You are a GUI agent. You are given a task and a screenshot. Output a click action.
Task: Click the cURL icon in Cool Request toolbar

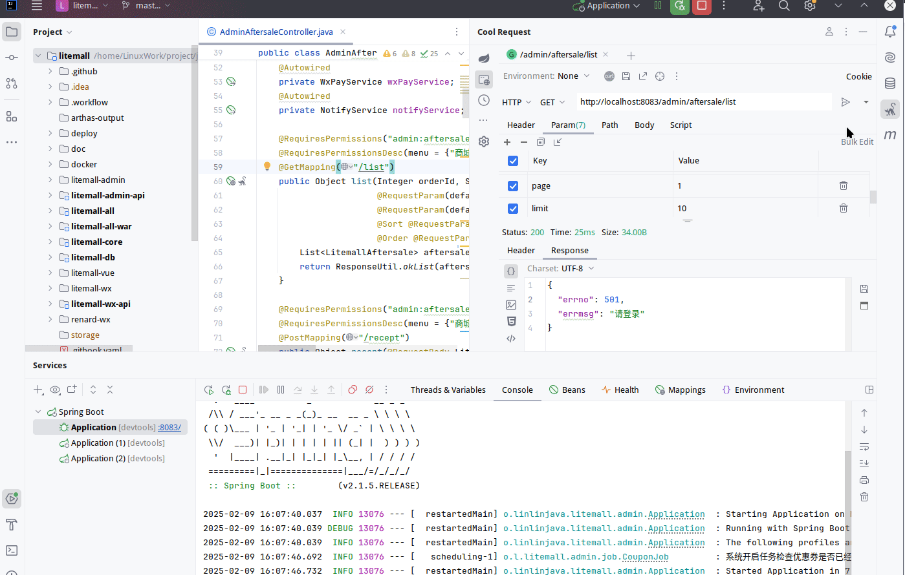click(x=609, y=76)
